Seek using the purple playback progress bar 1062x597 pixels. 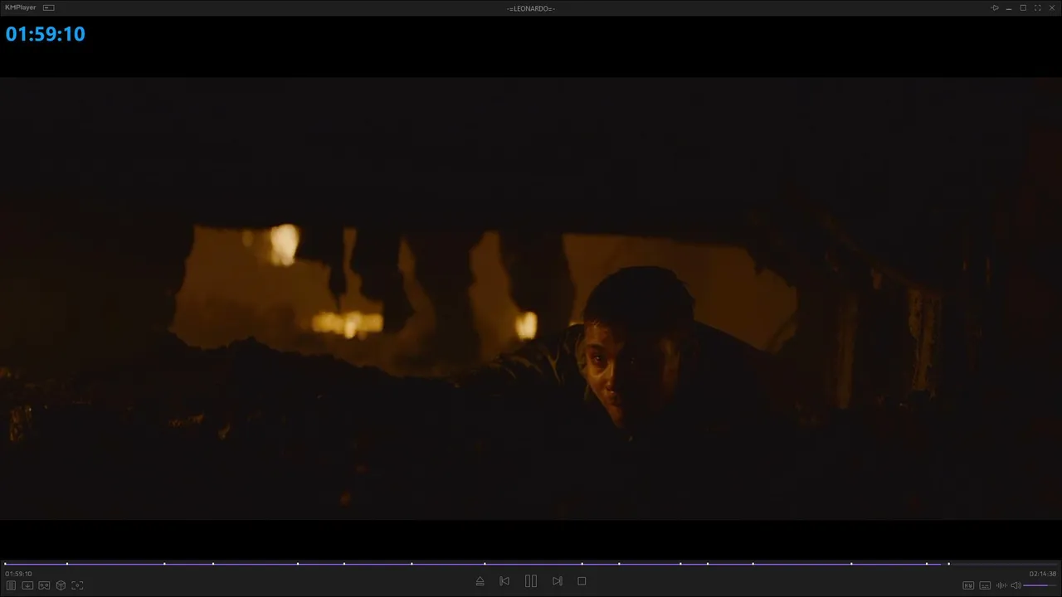click(x=531, y=564)
